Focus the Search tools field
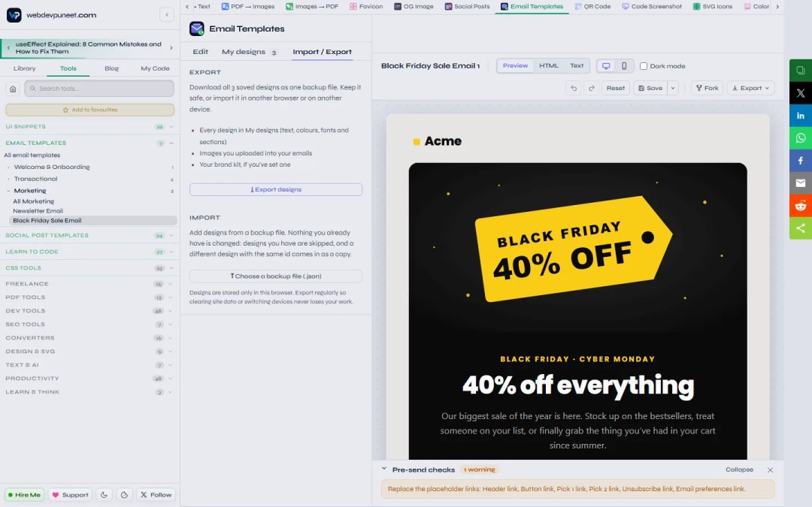The height and width of the screenshot is (507, 812). pos(99,89)
